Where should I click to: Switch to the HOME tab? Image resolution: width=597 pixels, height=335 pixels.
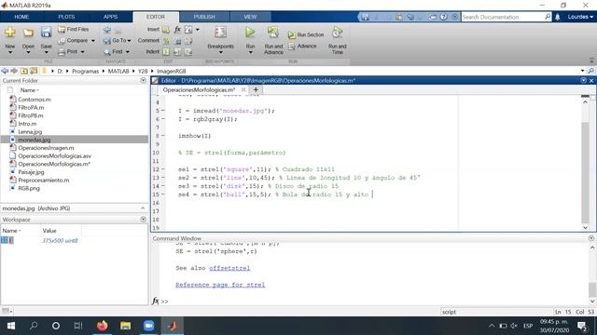pyautogui.click(x=21, y=17)
